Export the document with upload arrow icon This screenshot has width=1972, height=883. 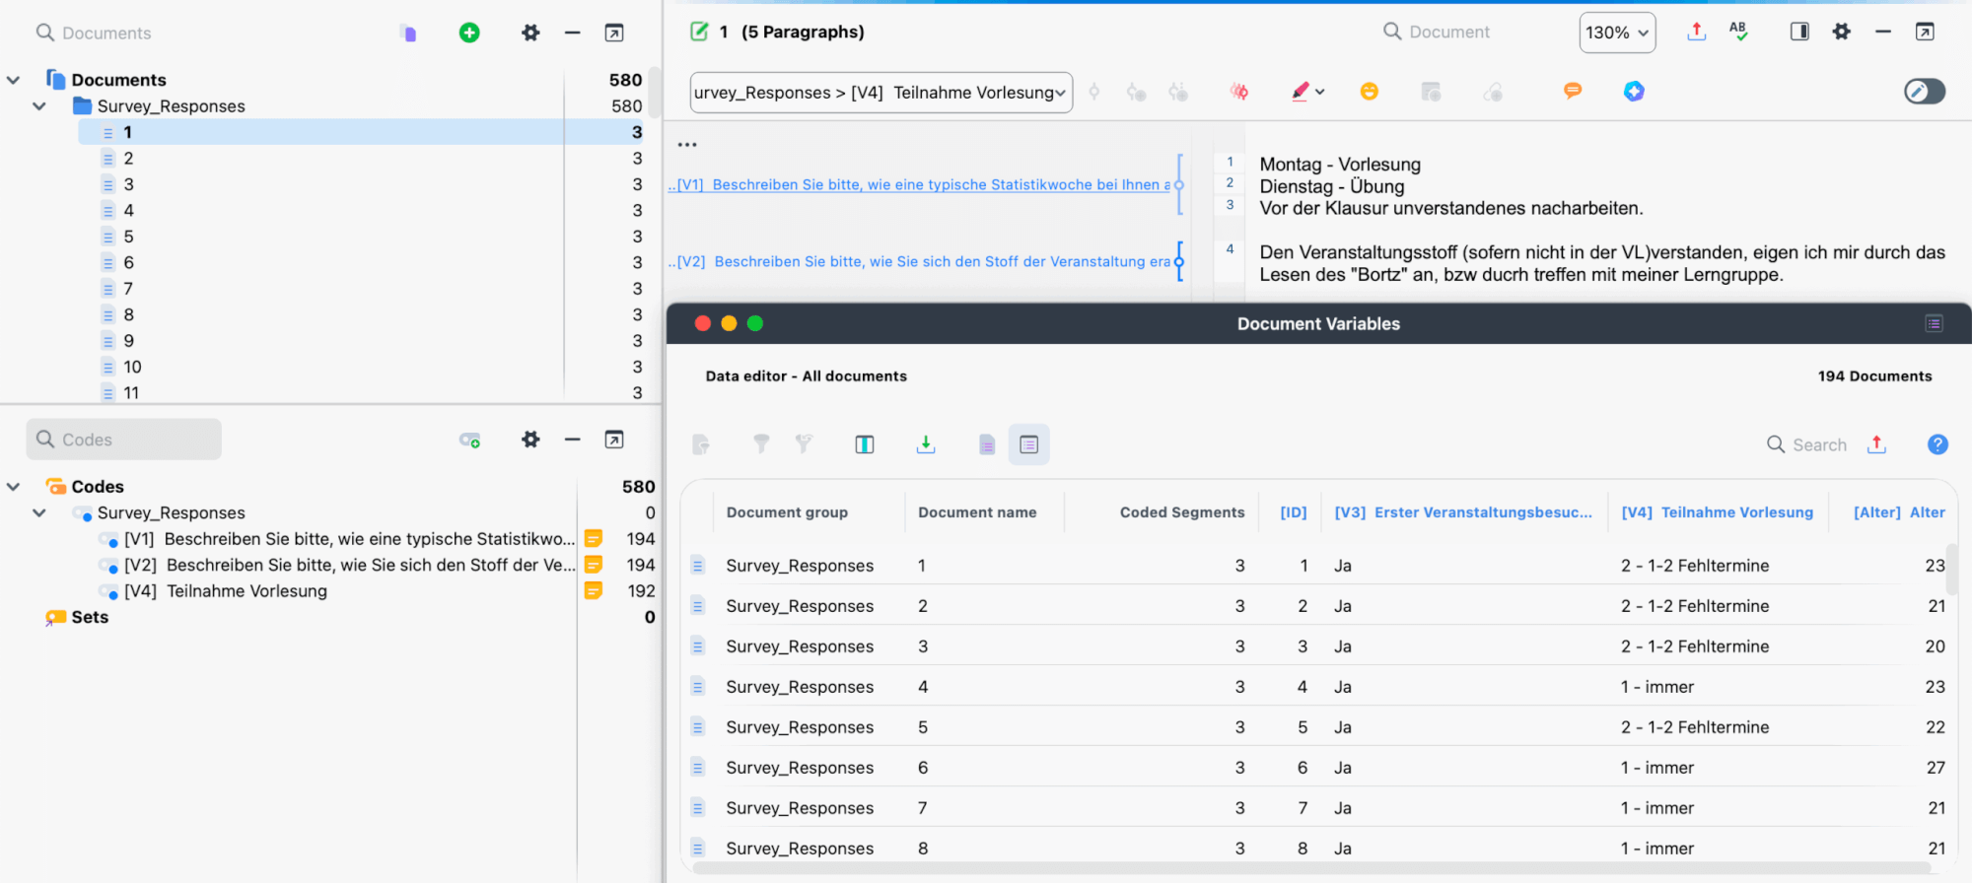(x=1696, y=32)
